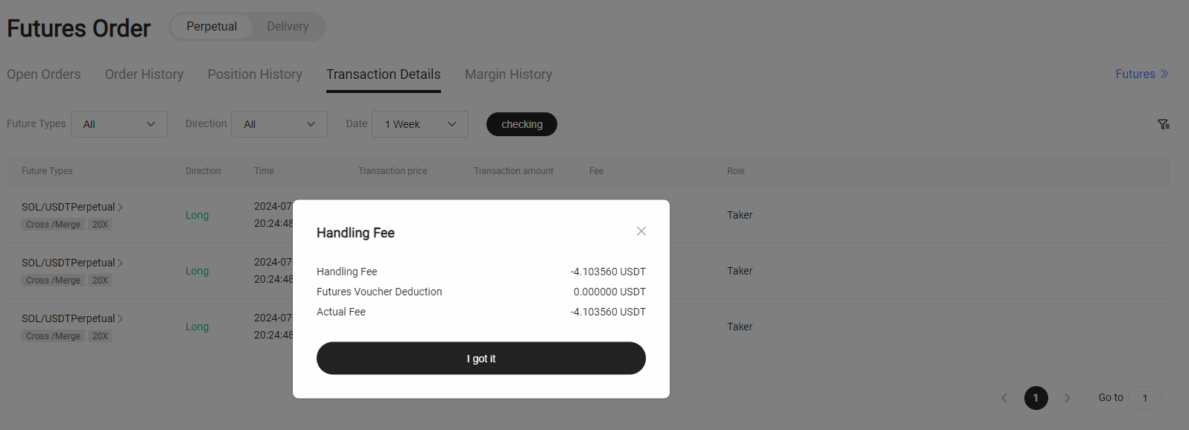Go to the previous page arrow
Viewport: 1189px width, 430px height.
pyautogui.click(x=1004, y=398)
